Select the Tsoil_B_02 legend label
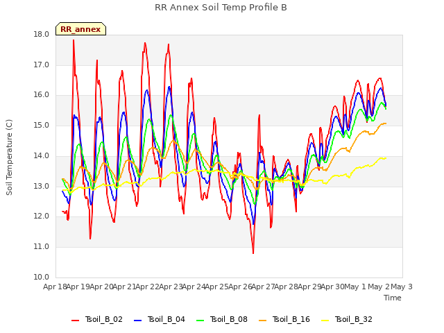The width and height of the screenshot is (444, 333). click(x=104, y=319)
